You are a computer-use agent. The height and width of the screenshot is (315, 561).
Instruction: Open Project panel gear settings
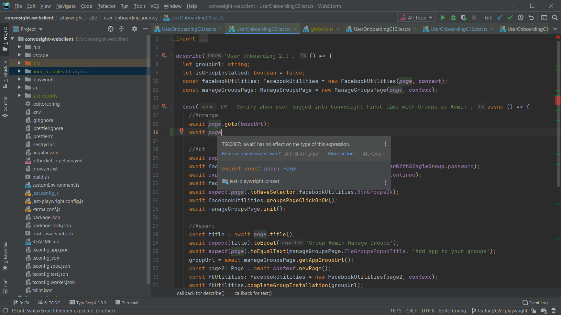pyautogui.click(x=135, y=29)
